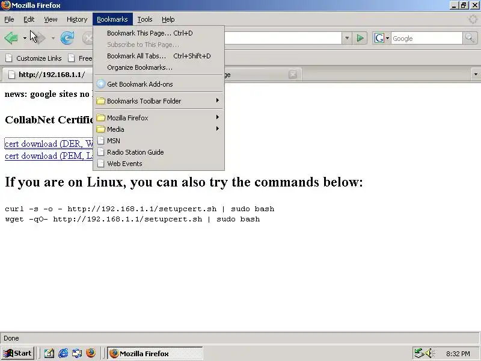Open the Tools menu
Screen dimensions: 481x361
pyautogui.click(x=145, y=19)
